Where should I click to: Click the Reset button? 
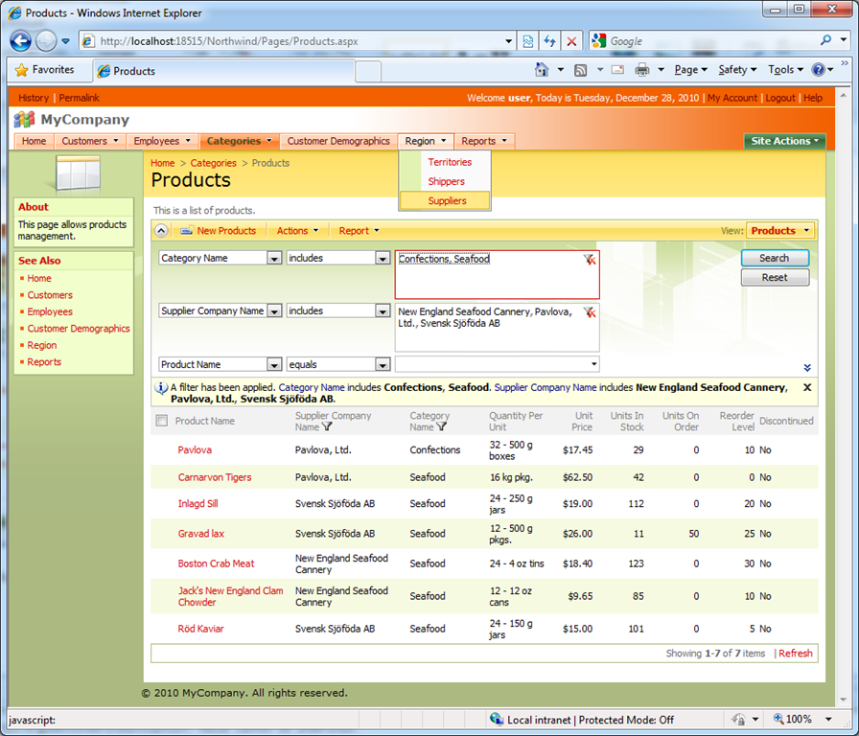774,278
